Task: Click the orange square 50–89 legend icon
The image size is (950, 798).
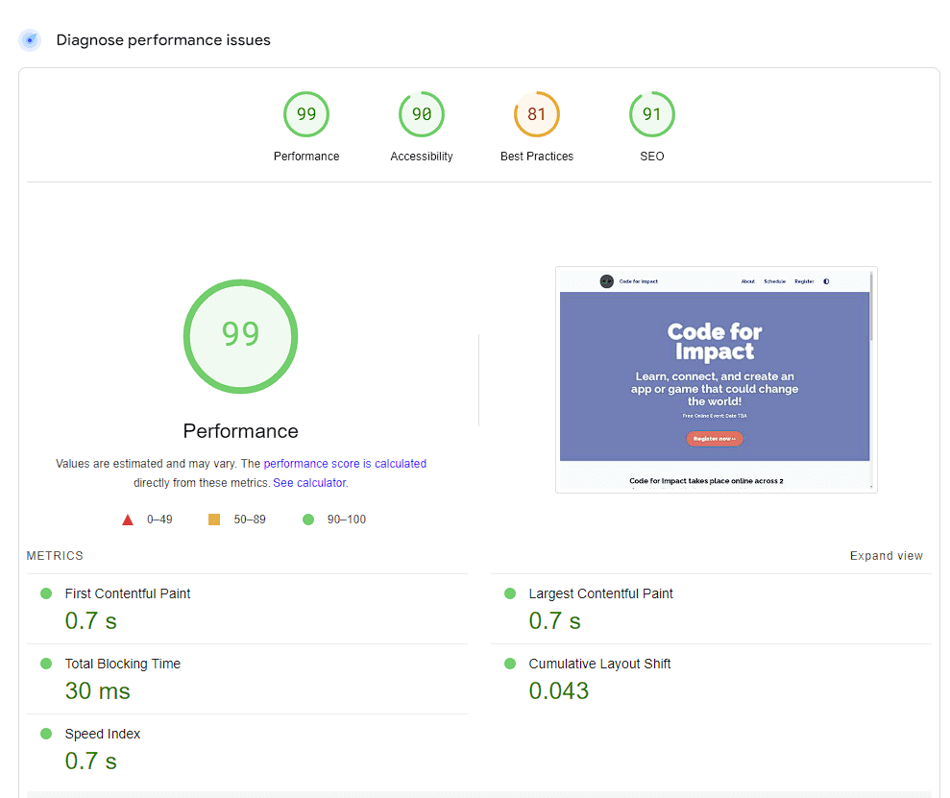Action: [x=214, y=520]
